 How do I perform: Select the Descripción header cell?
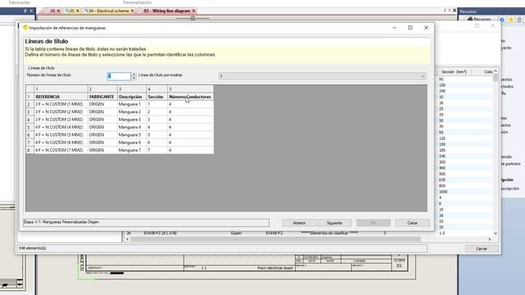(131, 97)
